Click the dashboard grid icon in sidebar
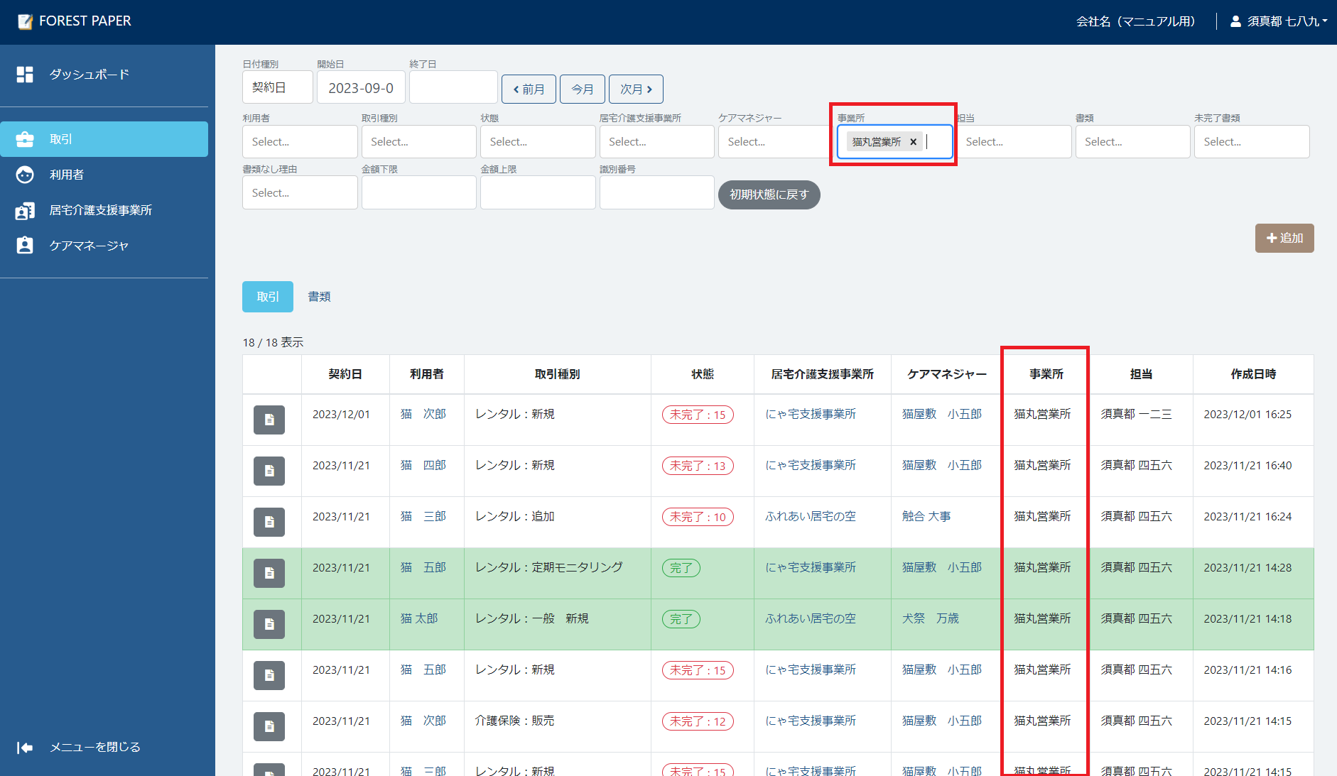 coord(25,75)
